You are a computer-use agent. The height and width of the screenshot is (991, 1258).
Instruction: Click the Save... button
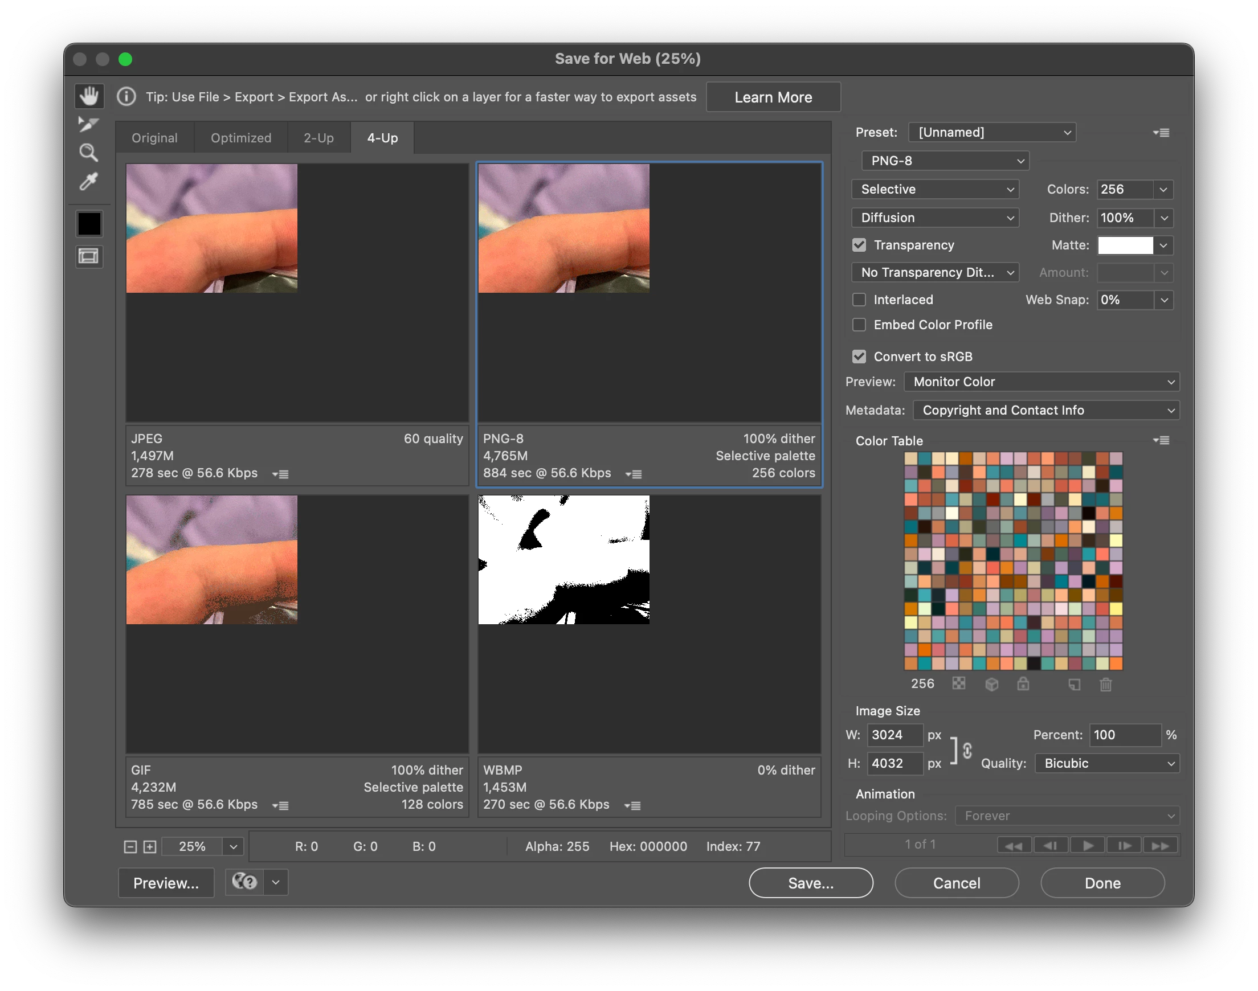point(811,882)
